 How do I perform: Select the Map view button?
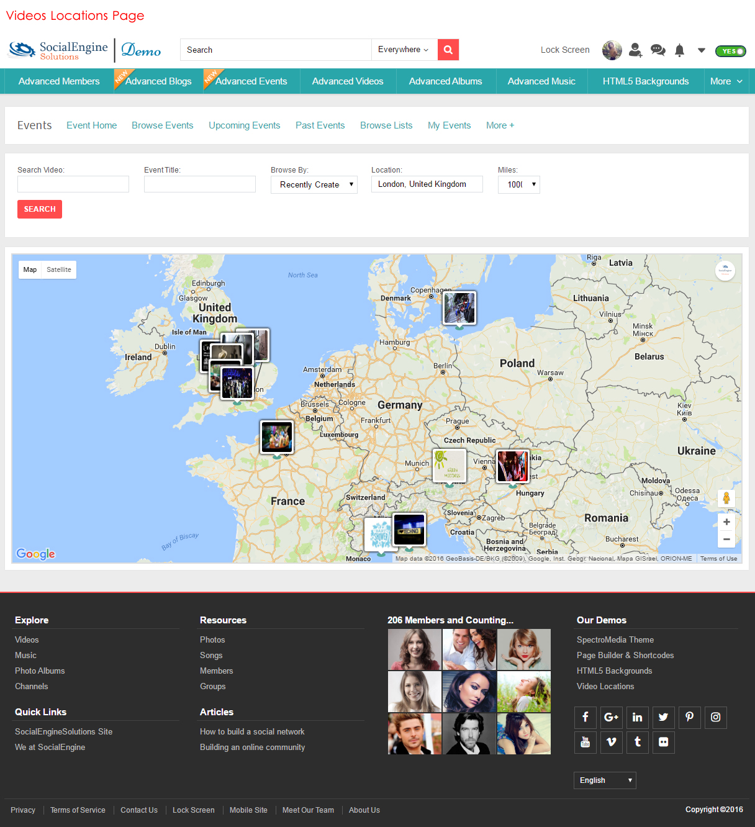(30, 269)
